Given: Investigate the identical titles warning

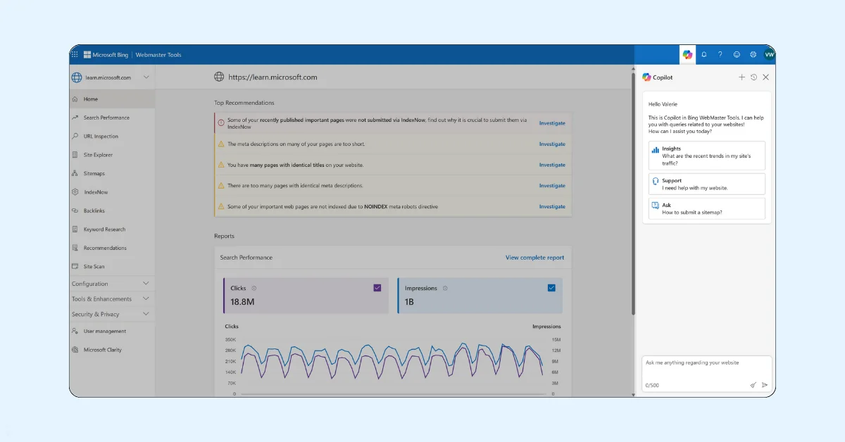Looking at the screenshot, I should (552, 165).
